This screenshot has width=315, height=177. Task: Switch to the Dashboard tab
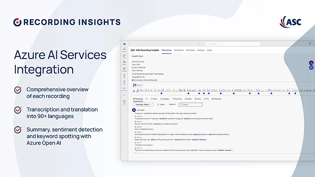tap(178, 50)
